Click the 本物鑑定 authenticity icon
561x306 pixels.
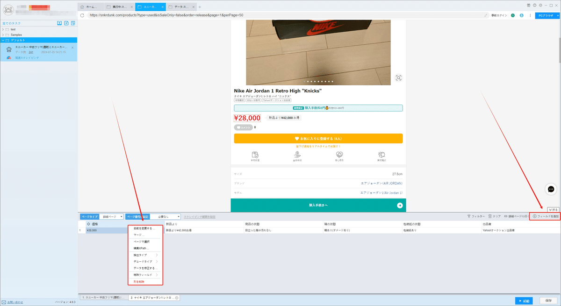click(x=255, y=154)
